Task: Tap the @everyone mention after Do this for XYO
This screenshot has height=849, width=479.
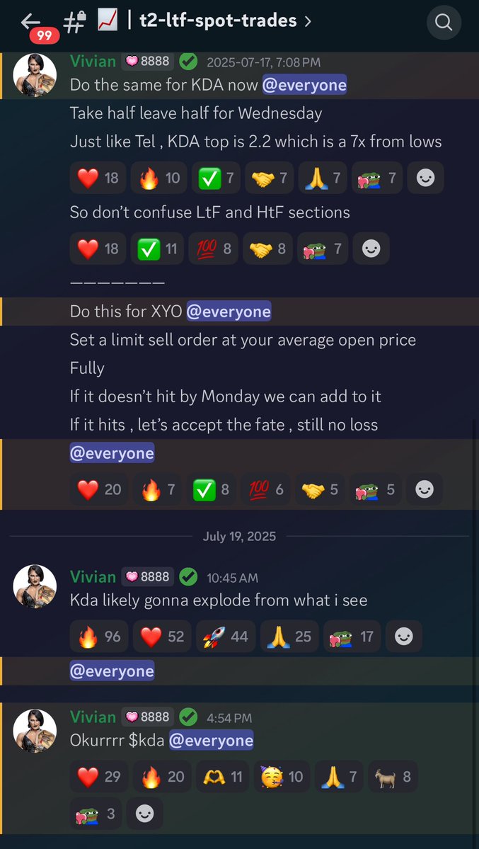Action: coord(229,312)
